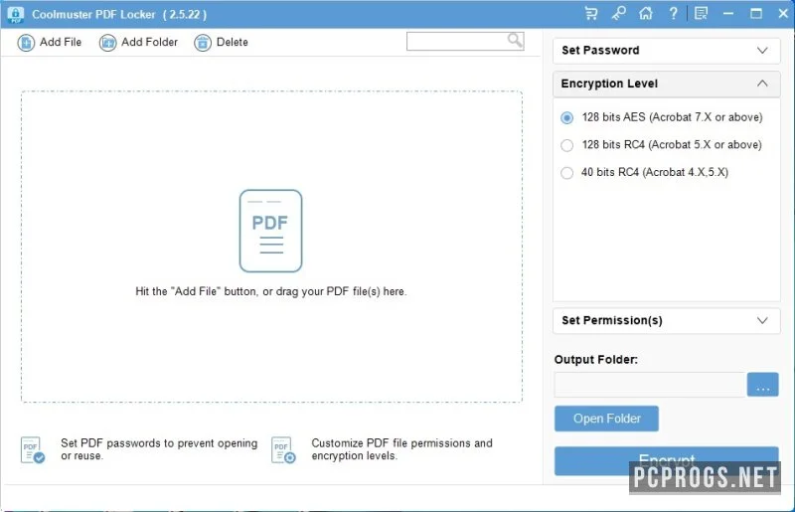795x512 pixels.
Task: Click the Coolmuster PDF Locker app logo
Action: click(16, 14)
